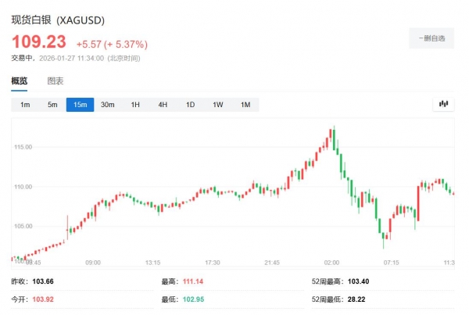This screenshot has height=315, width=469.
Task: Switch chart to 1W weekly interval
Action: 218,105
